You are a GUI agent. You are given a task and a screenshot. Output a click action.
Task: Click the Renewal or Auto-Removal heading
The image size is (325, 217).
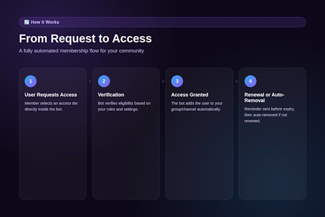click(264, 98)
